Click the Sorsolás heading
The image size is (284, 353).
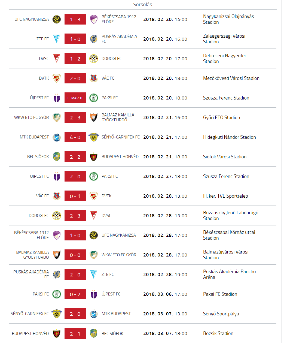143,5
